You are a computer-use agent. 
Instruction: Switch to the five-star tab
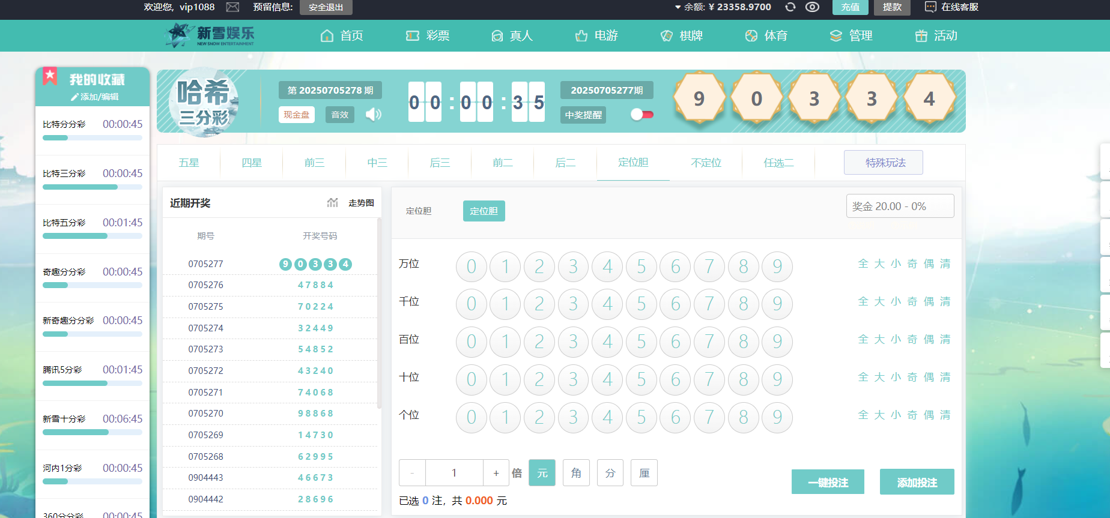point(189,163)
